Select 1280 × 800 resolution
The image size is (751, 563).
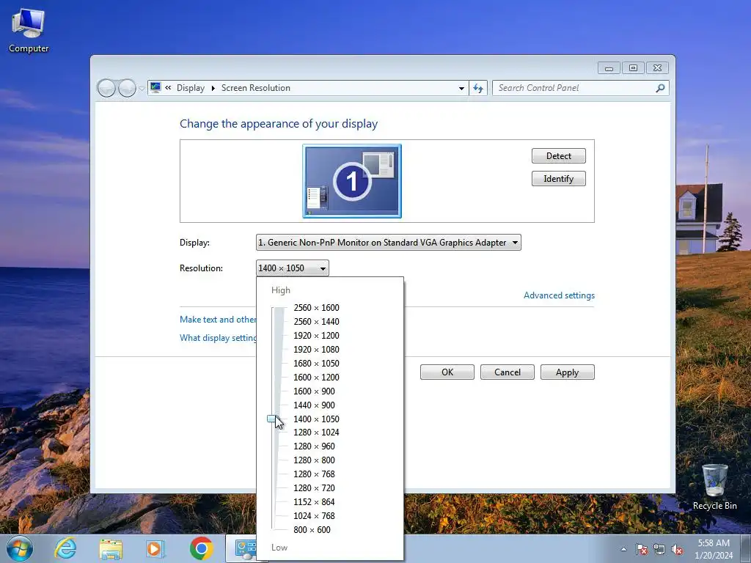314,460
